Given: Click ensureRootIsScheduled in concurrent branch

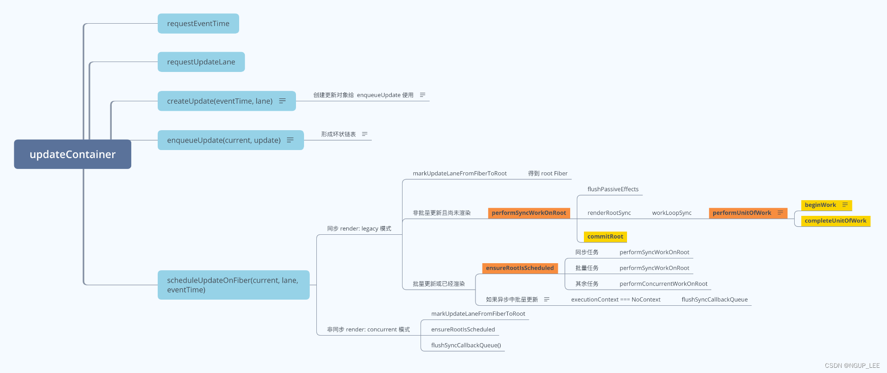Looking at the screenshot, I should coord(463,329).
